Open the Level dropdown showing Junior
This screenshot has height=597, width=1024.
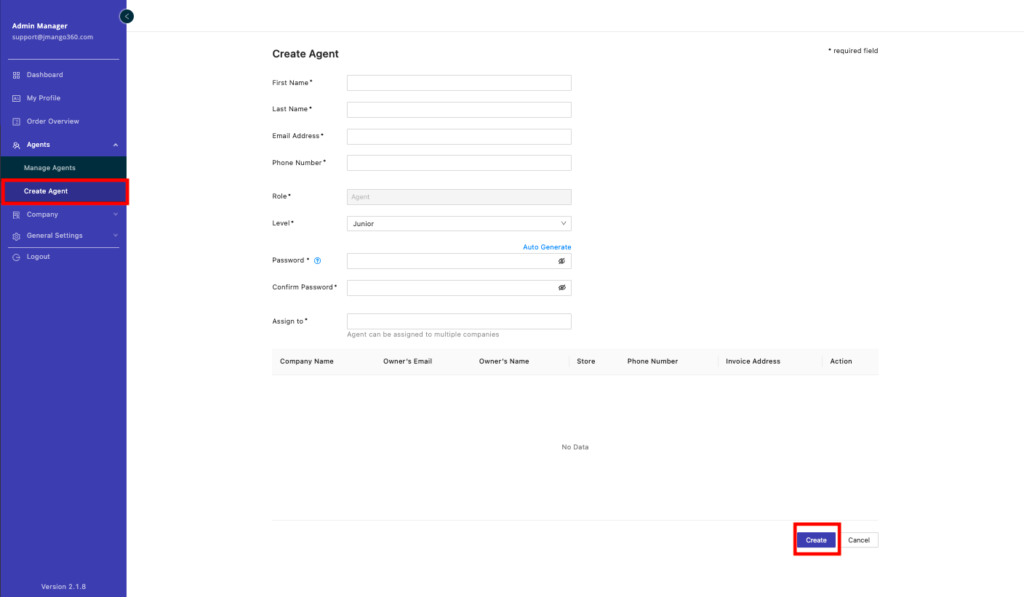pyautogui.click(x=459, y=224)
